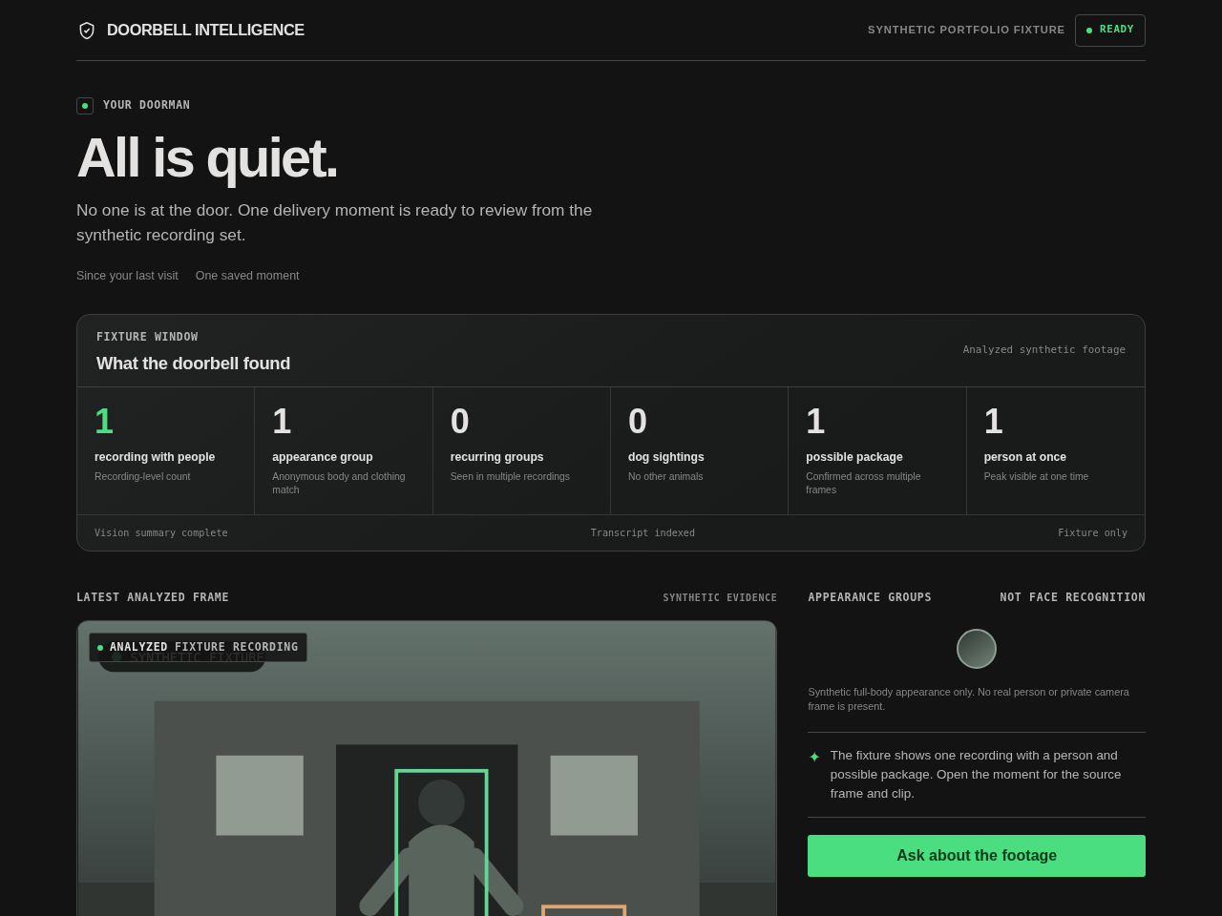Click the Synthetic Evidence label
Viewport: 1222px width, 916px height.
point(720,598)
